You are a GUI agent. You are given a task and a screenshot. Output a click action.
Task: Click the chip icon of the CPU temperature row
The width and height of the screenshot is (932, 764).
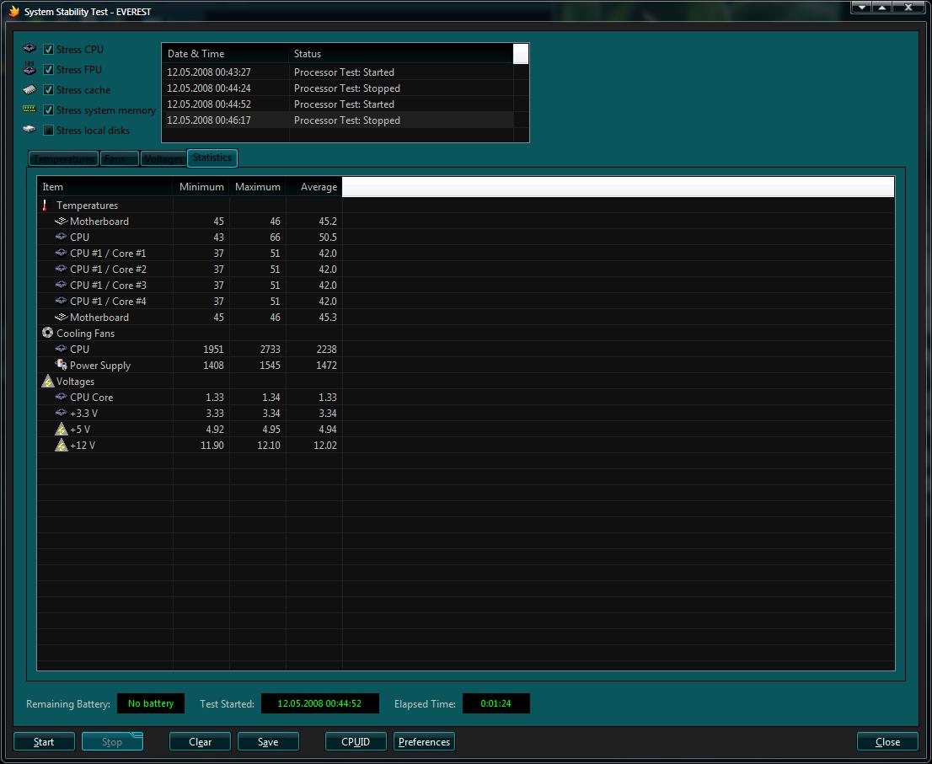(61, 237)
